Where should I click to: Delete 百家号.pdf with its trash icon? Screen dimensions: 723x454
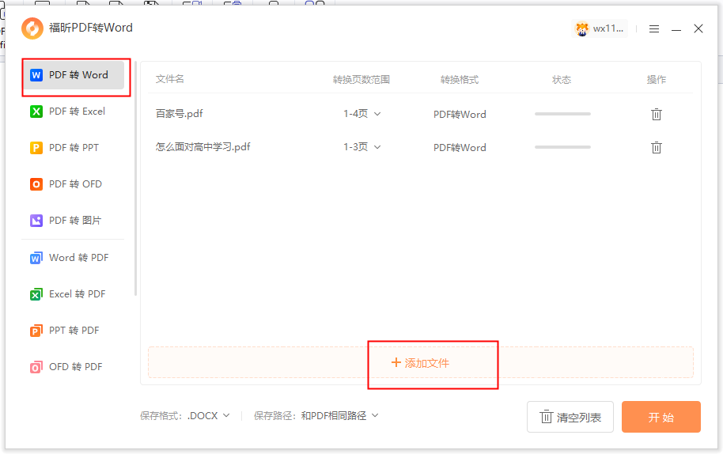tap(656, 114)
